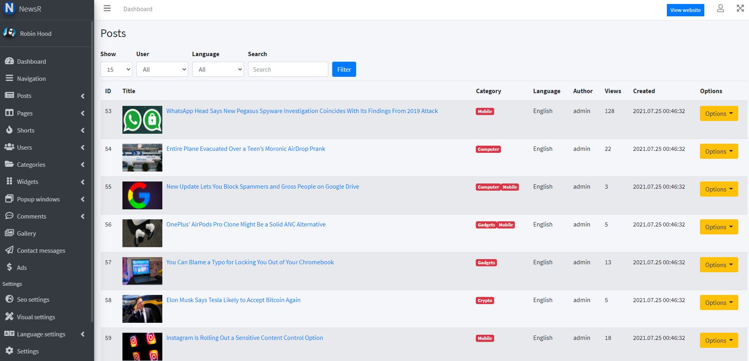The height and width of the screenshot is (361, 749).
Task: Open Settings in the sidebar
Action: 28,351
